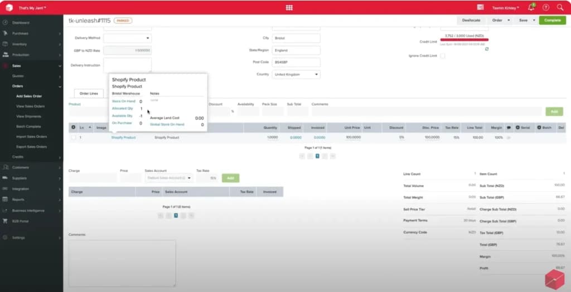571x292 pixels.
Task: Open the Sales Account dropdown
Action: click(168, 178)
